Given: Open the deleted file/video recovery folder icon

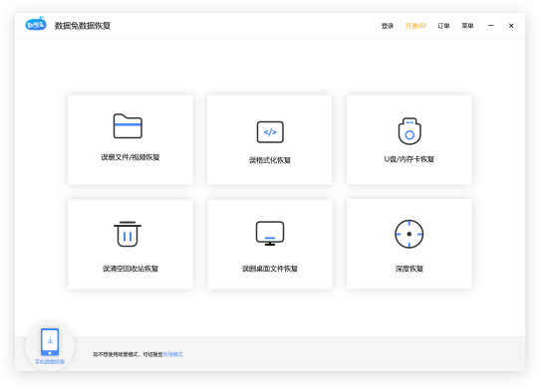Looking at the screenshot, I should click(128, 126).
